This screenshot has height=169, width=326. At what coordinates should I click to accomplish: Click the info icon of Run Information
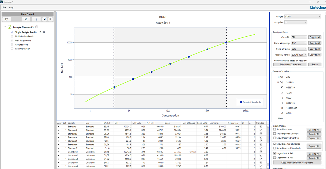point(12,49)
